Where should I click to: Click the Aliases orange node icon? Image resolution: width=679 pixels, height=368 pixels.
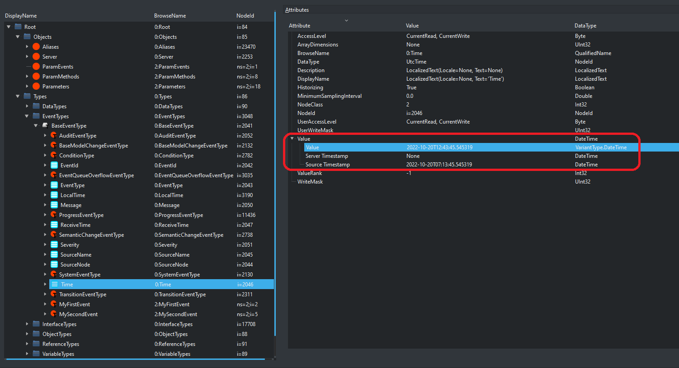point(36,47)
